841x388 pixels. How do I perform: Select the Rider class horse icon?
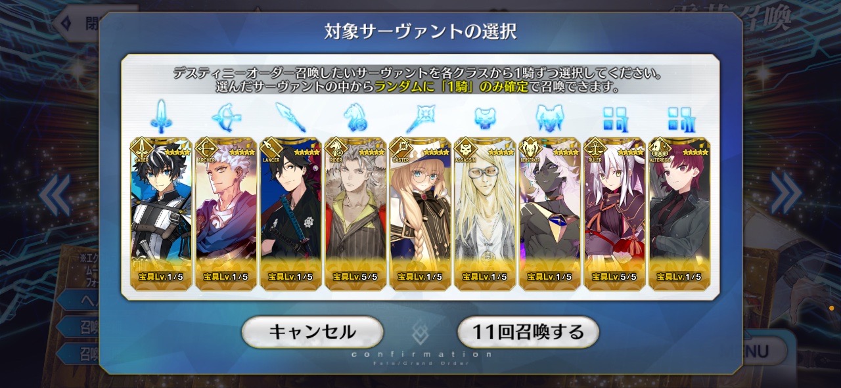(355, 118)
